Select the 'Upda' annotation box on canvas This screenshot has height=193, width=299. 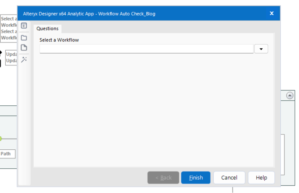(11, 57)
